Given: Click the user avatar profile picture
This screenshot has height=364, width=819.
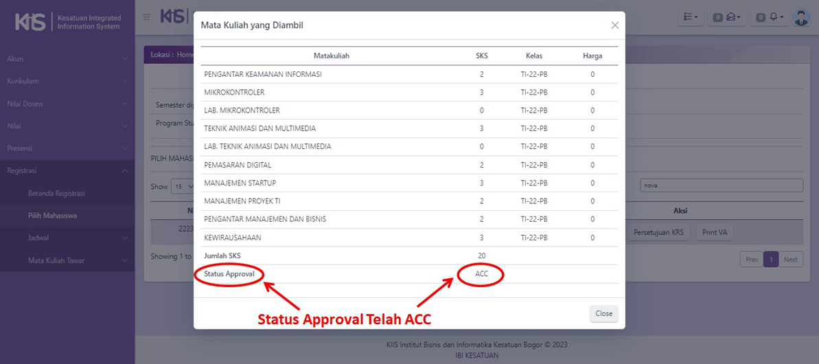Looking at the screenshot, I should click(800, 17).
